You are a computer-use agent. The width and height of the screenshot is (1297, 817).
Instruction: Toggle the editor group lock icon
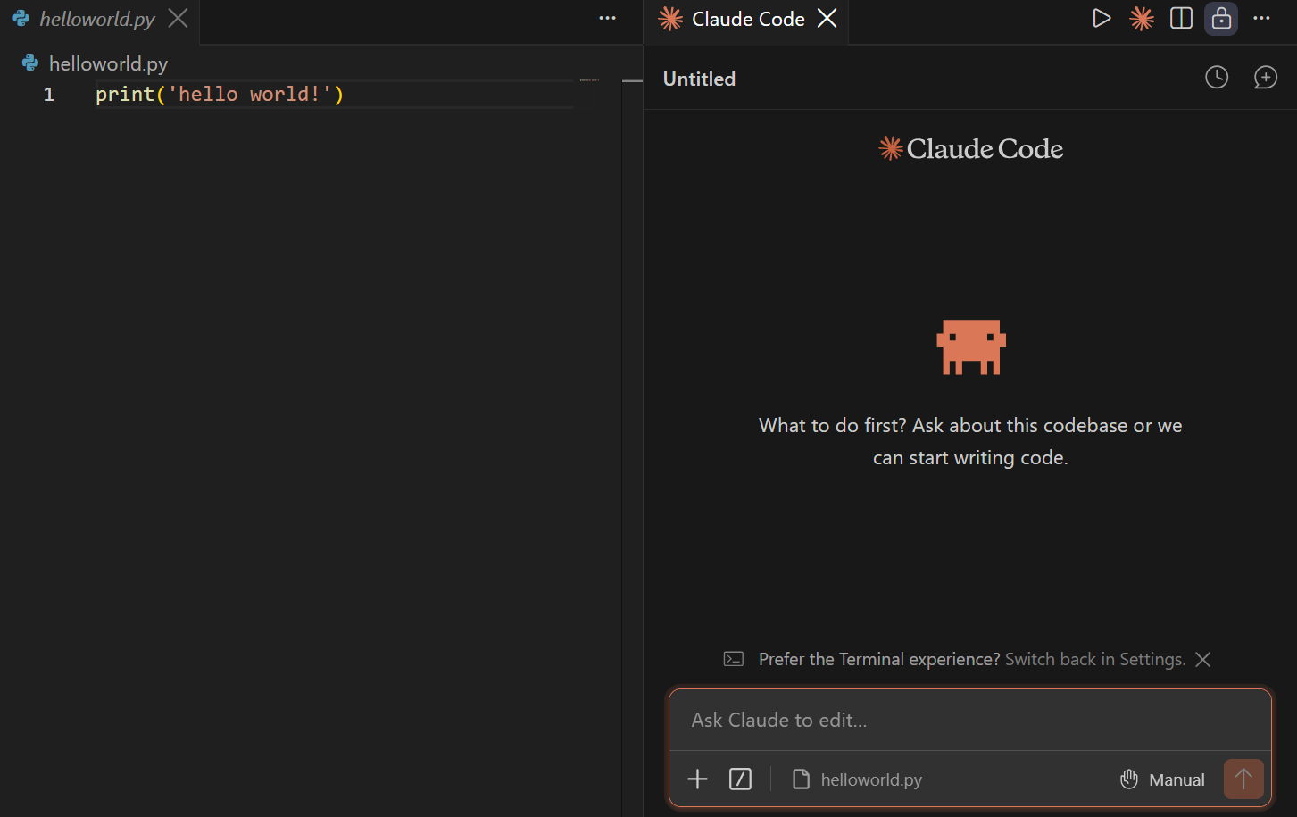(1221, 19)
